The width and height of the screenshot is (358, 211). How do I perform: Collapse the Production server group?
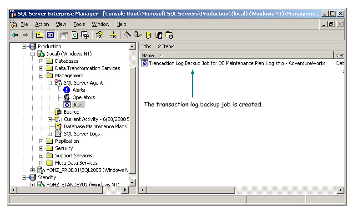pyautogui.click(x=24, y=46)
